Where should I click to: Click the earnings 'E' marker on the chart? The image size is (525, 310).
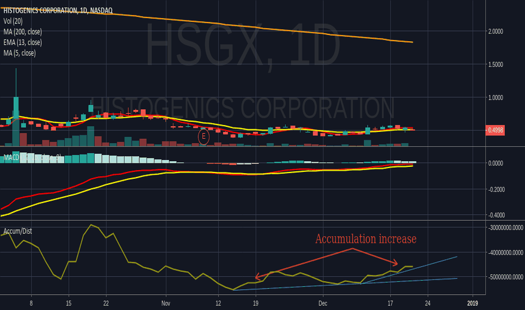tap(203, 137)
